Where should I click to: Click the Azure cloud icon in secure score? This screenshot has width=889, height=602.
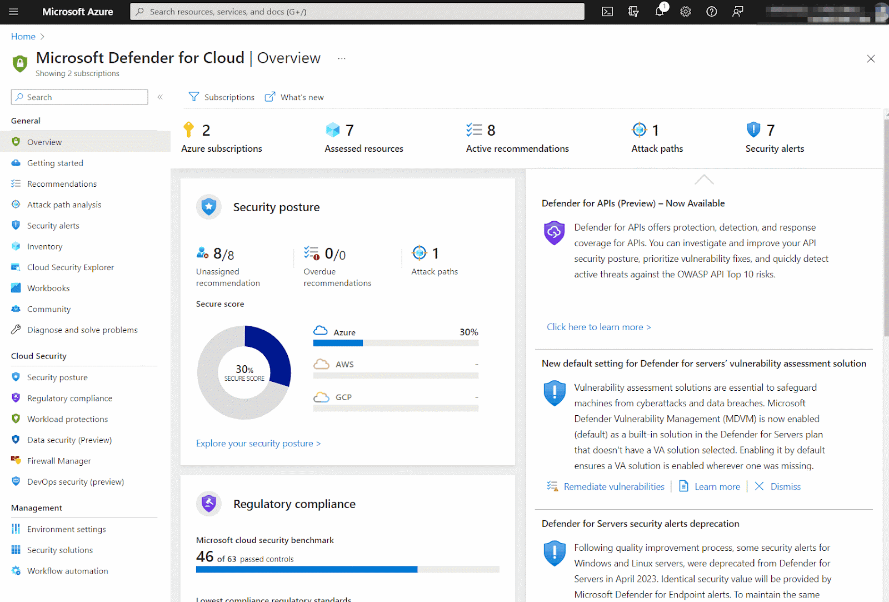(321, 331)
